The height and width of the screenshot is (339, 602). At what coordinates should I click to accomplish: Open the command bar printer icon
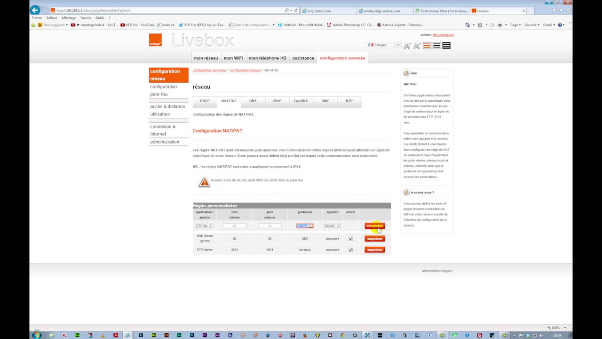click(499, 25)
